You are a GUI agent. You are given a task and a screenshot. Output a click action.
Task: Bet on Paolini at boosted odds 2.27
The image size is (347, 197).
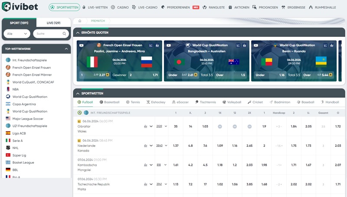pyautogui.click(x=95, y=75)
